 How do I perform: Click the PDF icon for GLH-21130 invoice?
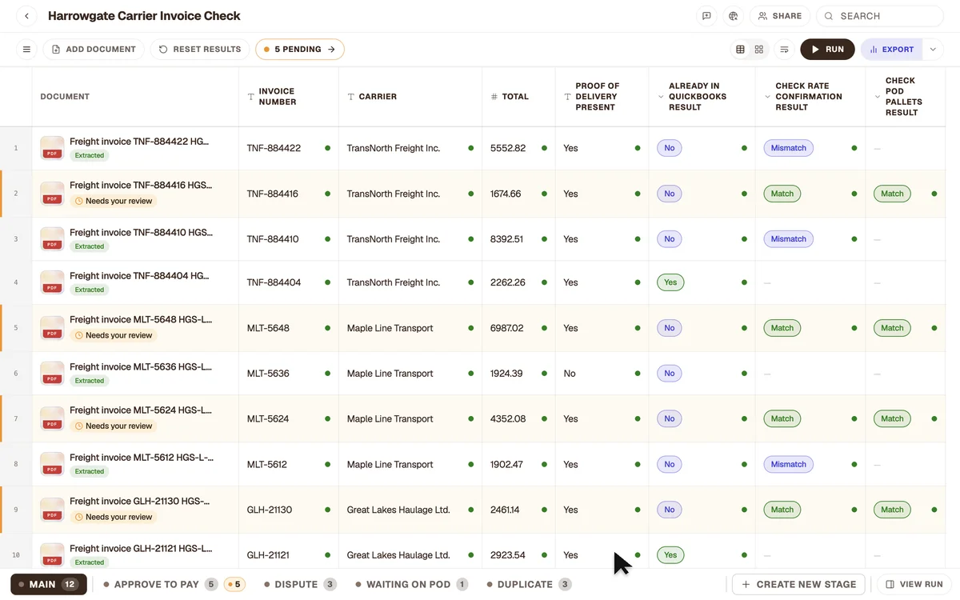pos(52,510)
